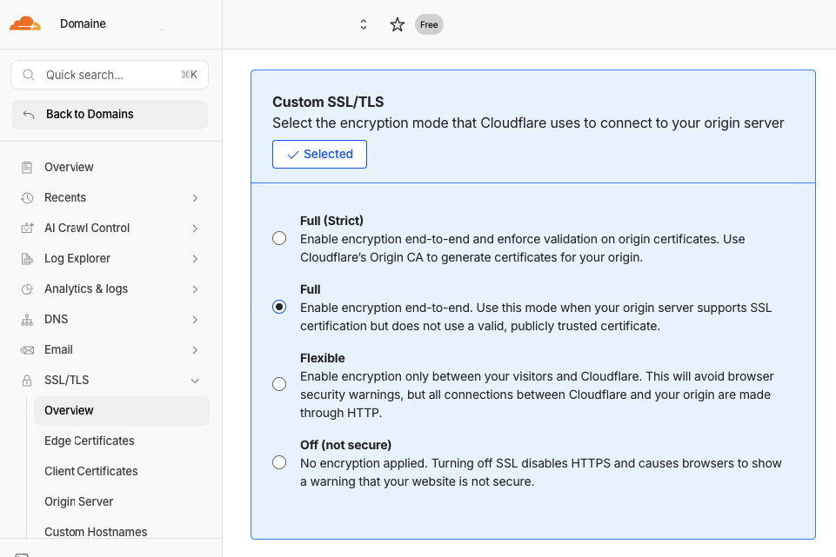Image resolution: width=836 pixels, height=557 pixels.
Task: Open Edge Certificates submenu item
Action: (89, 441)
